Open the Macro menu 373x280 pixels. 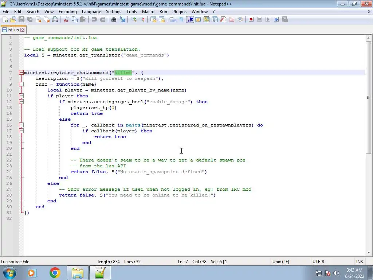tap(148, 11)
